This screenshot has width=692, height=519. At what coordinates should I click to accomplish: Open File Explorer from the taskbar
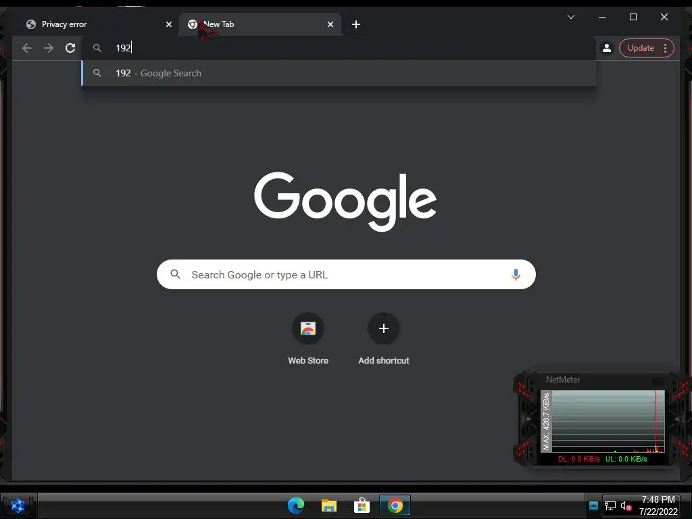click(329, 505)
